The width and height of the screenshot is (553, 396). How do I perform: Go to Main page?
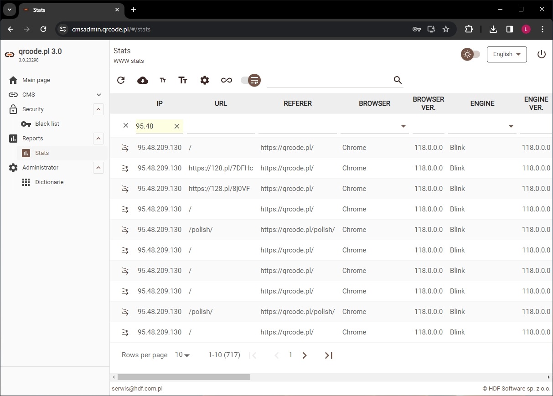tap(36, 80)
